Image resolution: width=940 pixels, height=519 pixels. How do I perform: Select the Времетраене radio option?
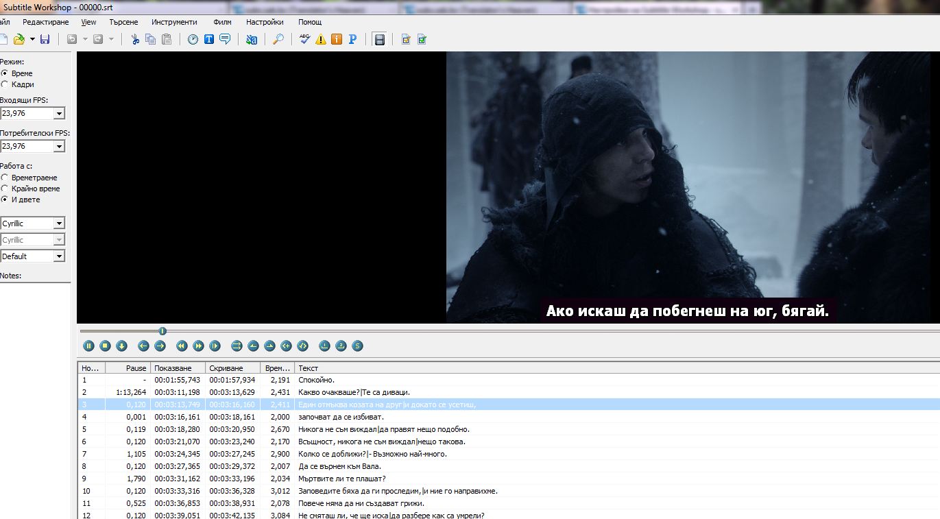tap(5, 178)
